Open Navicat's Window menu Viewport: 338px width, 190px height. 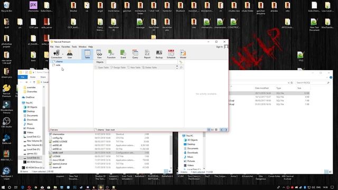click(82, 47)
